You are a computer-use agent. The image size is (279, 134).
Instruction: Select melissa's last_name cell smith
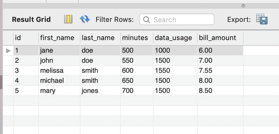tap(100, 71)
